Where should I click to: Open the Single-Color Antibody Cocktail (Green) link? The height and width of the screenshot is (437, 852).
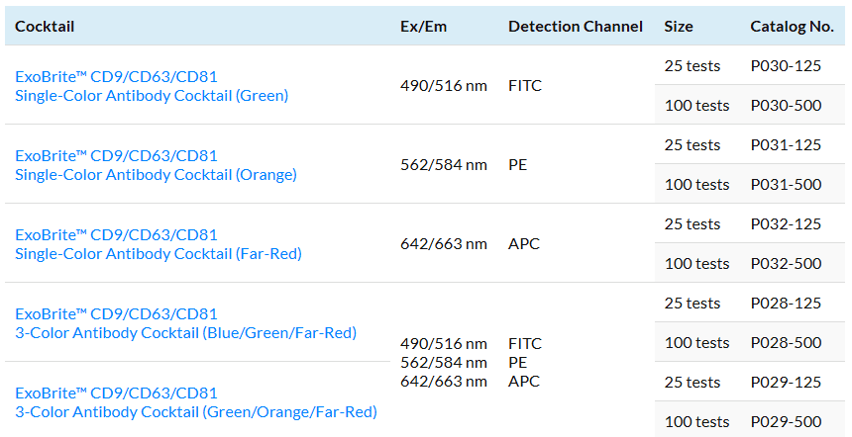[152, 86]
